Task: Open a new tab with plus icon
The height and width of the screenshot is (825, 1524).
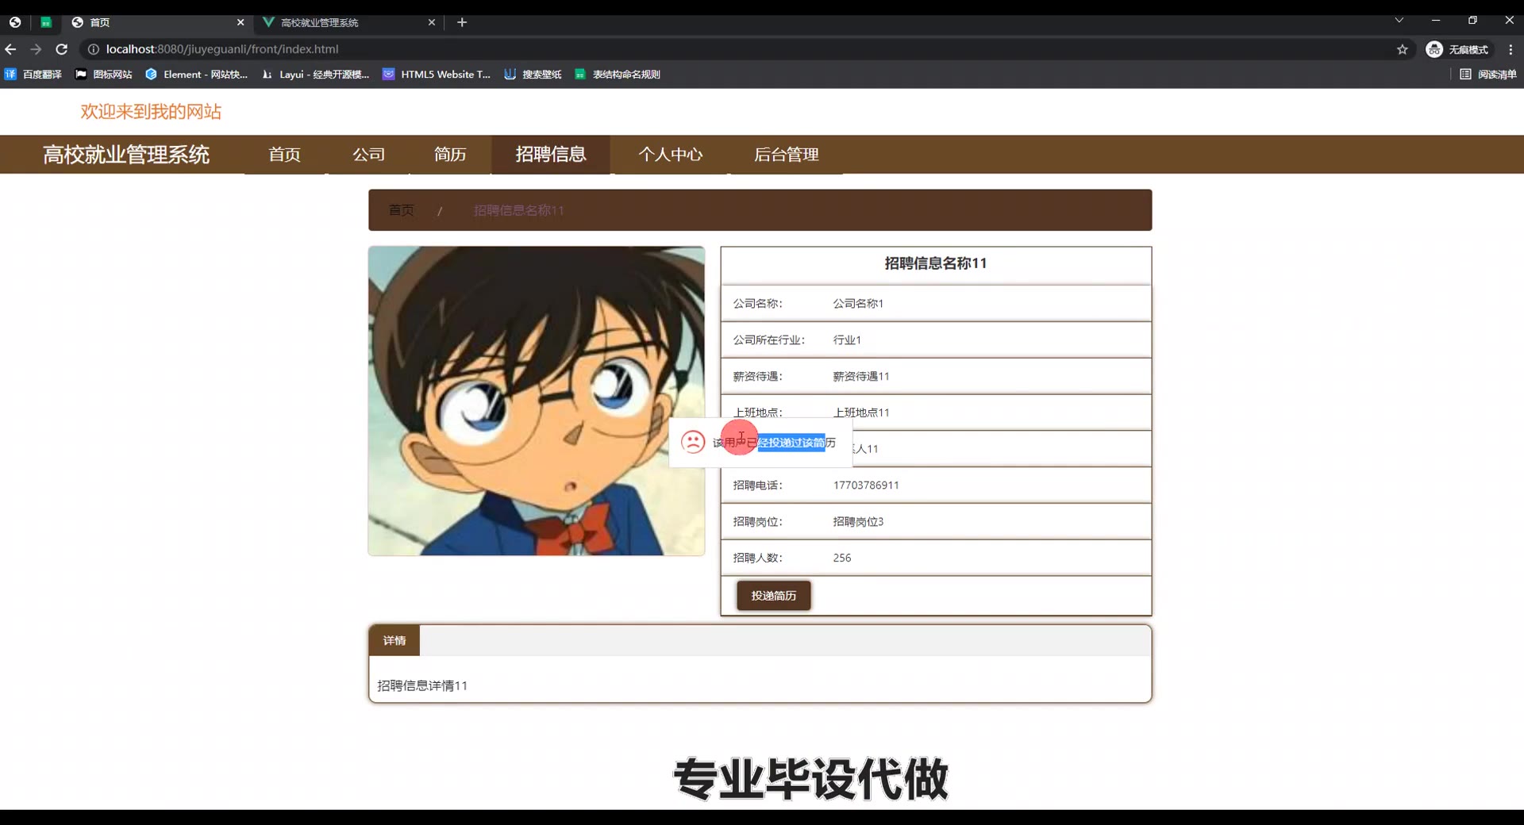Action: 462,22
